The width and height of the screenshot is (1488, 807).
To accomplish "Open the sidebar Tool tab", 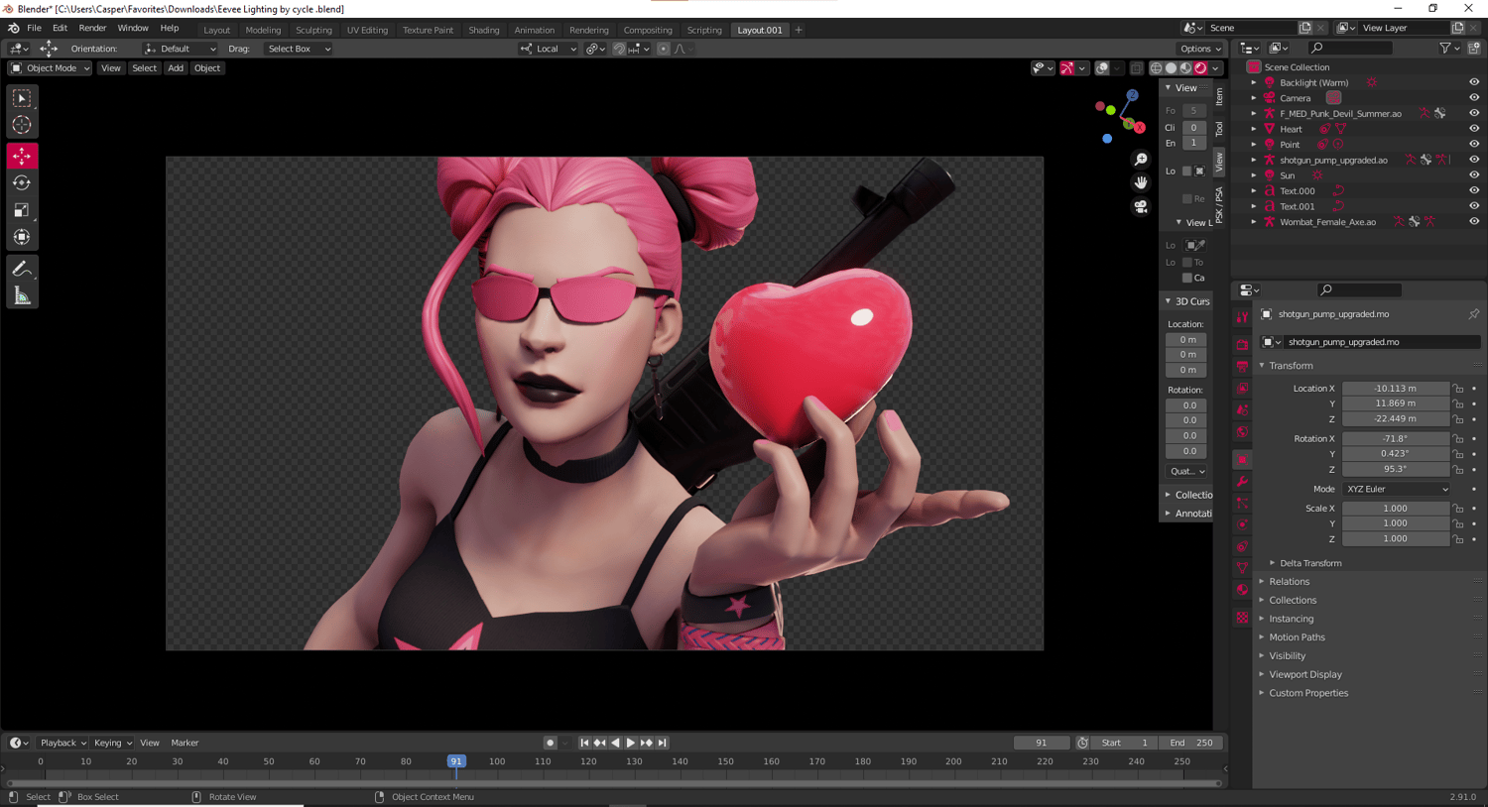I will pyautogui.click(x=1219, y=130).
